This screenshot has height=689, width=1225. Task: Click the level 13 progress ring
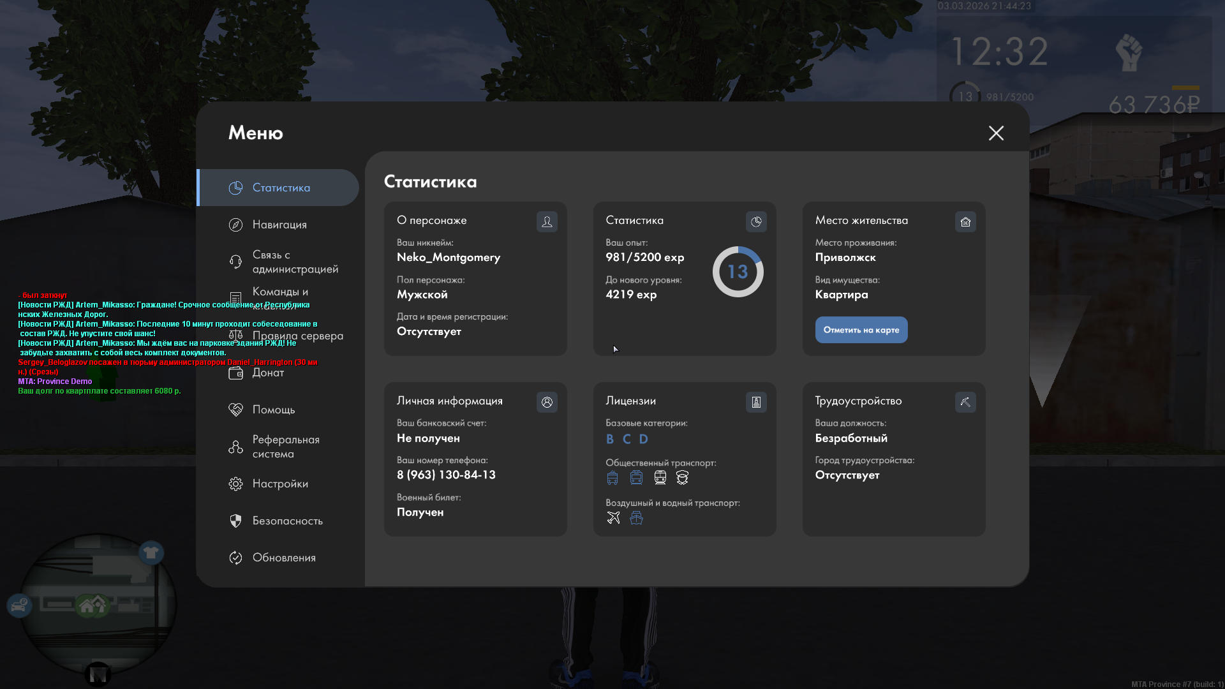click(738, 272)
